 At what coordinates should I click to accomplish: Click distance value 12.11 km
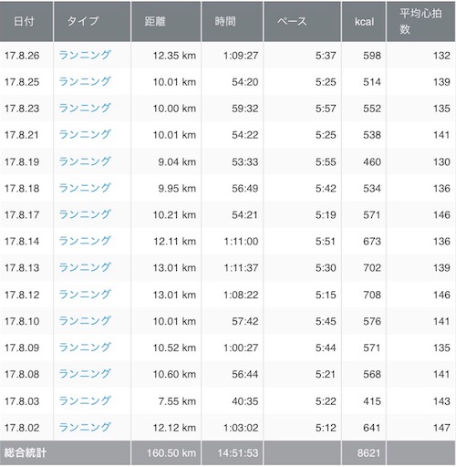click(x=174, y=241)
